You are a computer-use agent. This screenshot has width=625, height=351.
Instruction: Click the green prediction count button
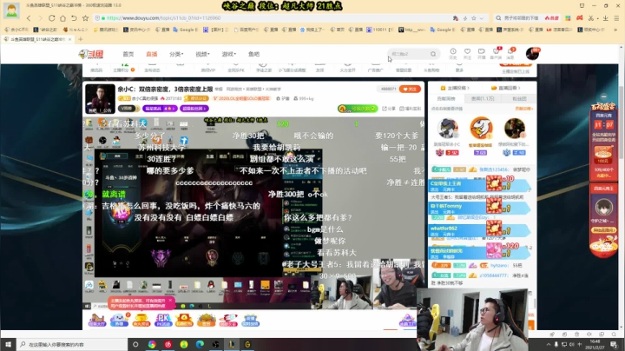tap(357, 109)
